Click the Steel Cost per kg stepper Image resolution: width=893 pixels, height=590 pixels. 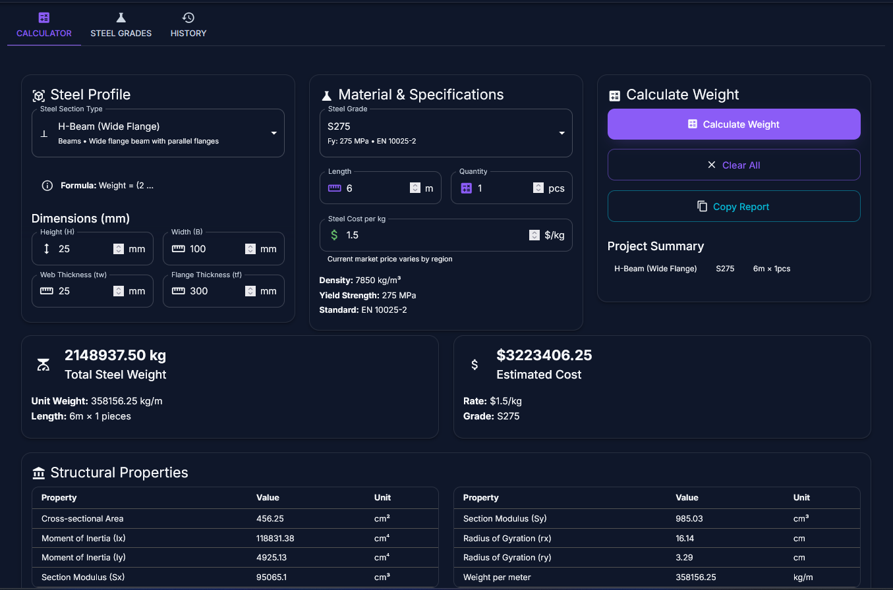534,235
